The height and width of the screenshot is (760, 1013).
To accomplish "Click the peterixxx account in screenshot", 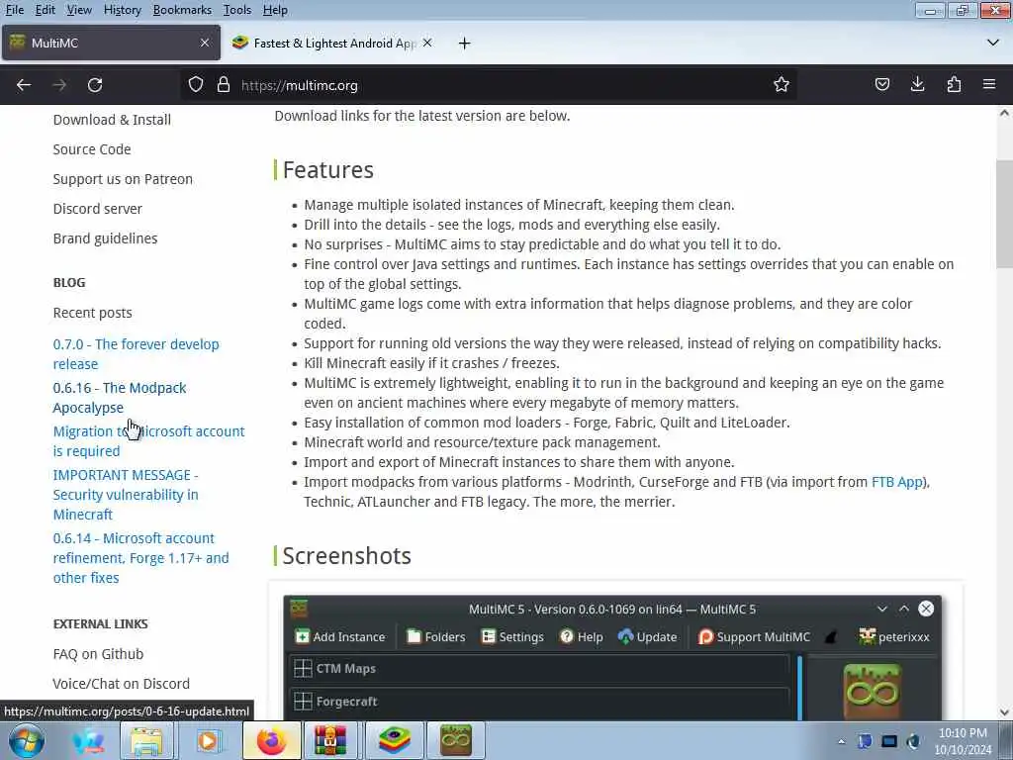I will 894,636.
